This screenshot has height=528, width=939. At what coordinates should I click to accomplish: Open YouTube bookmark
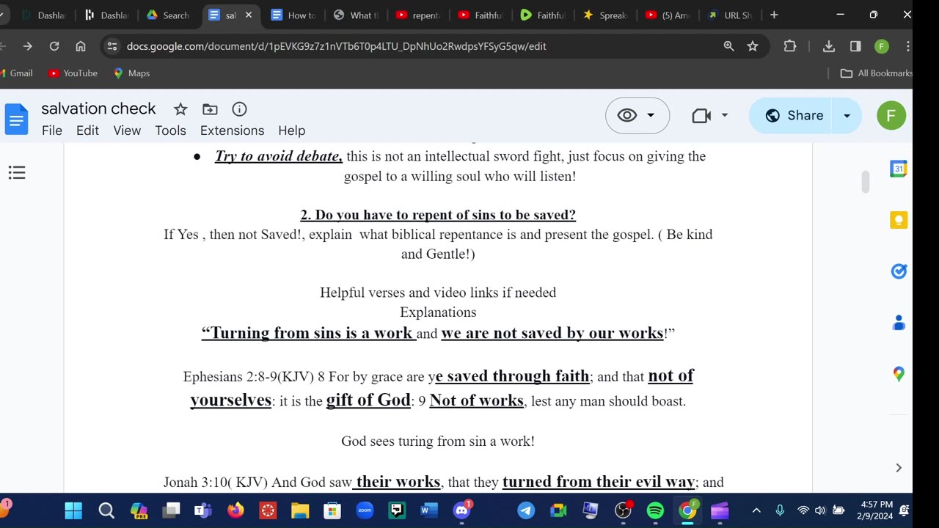coord(73,73)
